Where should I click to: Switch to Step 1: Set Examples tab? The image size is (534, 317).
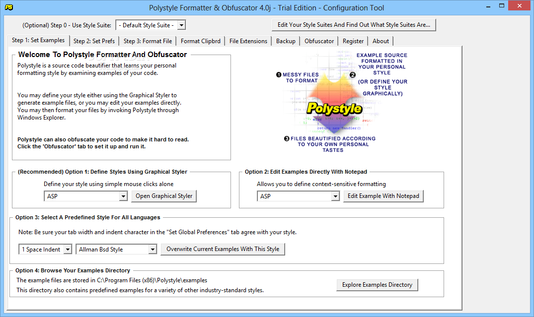pyautogui.click(x=38, y=40)
